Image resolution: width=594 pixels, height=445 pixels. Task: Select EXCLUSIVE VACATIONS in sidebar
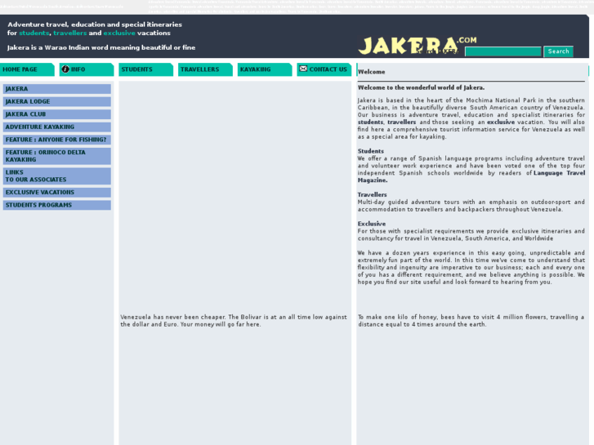tap(57, 193)
